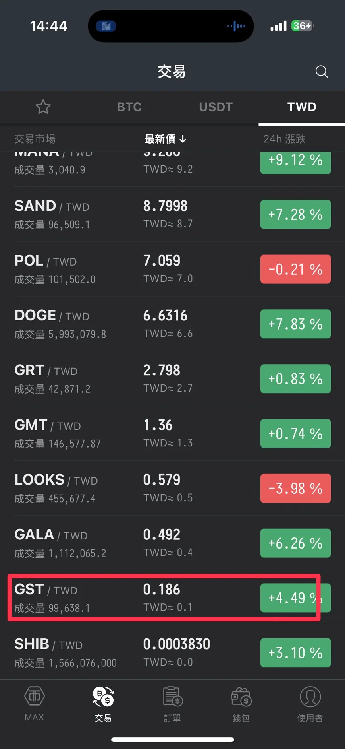
Task: Sort by 交易市場 column header
Action: click(35, 139)
